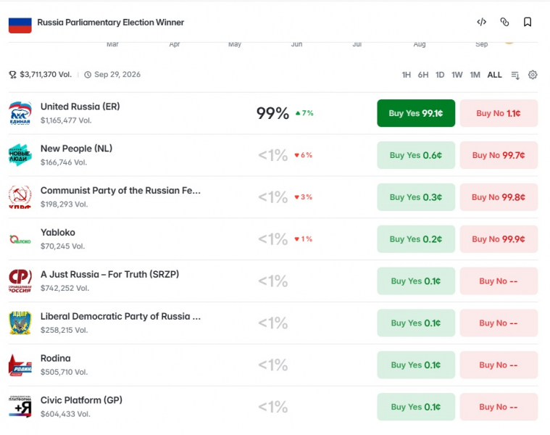Select the 1H time range
This screenshot has height=435, width=550.
pos(407,75)
